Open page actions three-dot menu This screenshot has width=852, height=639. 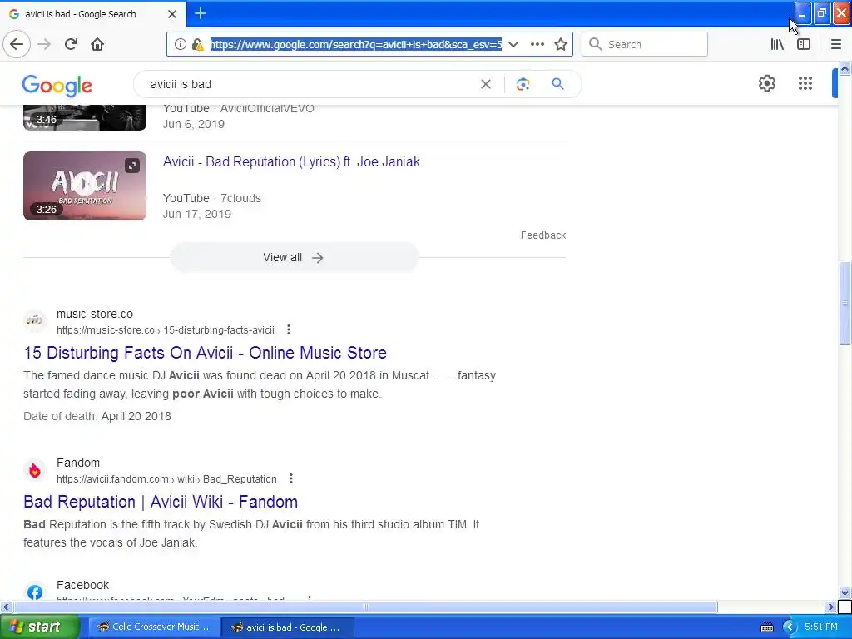point(537,44)
